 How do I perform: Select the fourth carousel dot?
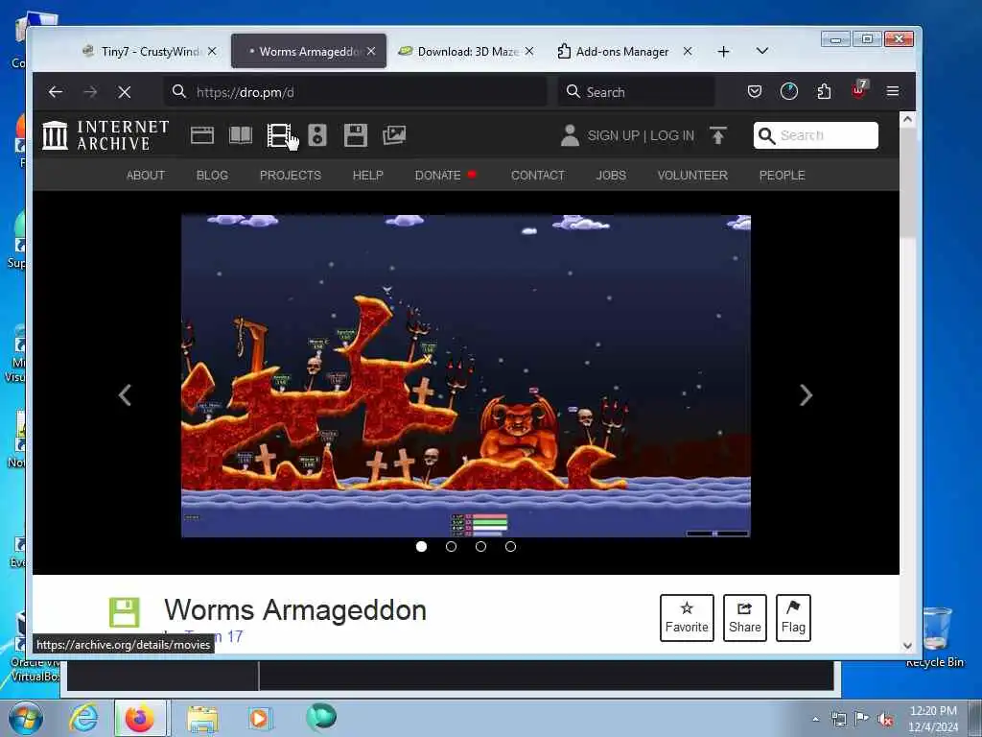[510, 546]
